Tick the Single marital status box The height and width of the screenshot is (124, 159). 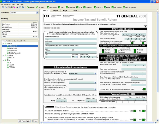135,52
